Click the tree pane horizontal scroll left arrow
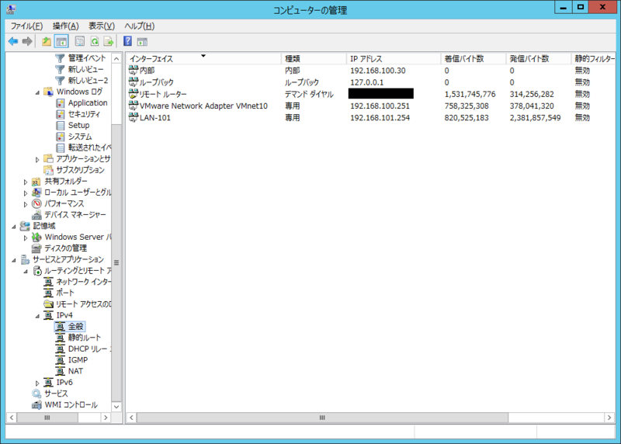 (12, 418)
